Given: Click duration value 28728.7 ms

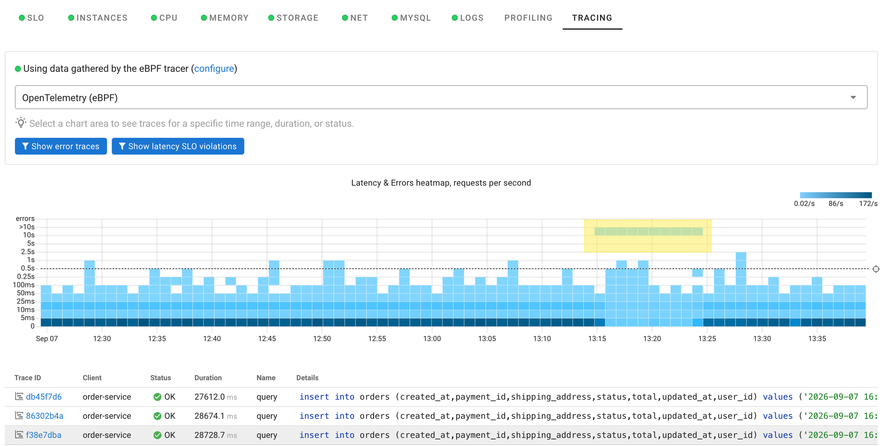Looking at the screenshot, I should (x=216, y=435).
